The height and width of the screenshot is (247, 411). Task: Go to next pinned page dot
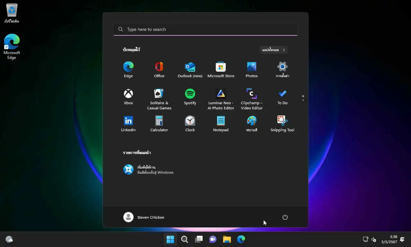tap(303, 100)
